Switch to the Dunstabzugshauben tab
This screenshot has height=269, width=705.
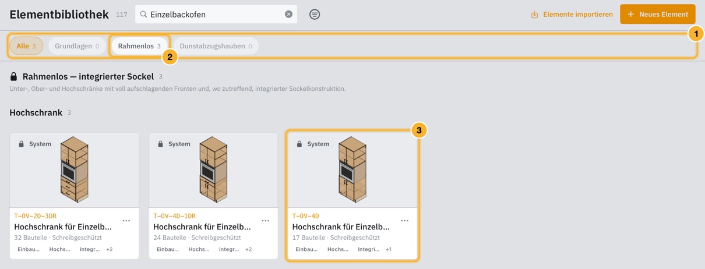(216, 46)
